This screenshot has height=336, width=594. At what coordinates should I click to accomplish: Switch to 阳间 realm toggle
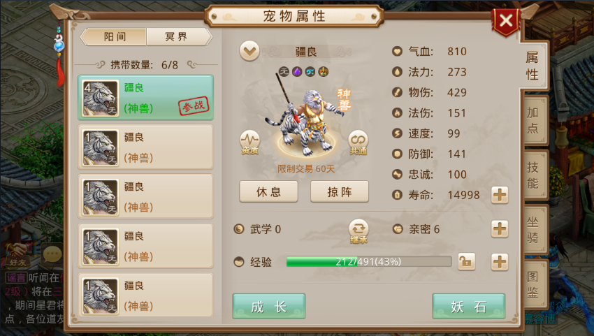tap(114, 37)
